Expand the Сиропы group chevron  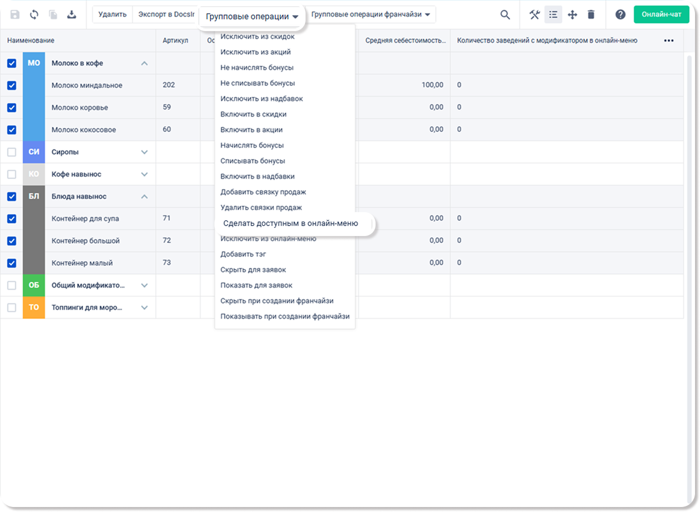coord(144,152)
